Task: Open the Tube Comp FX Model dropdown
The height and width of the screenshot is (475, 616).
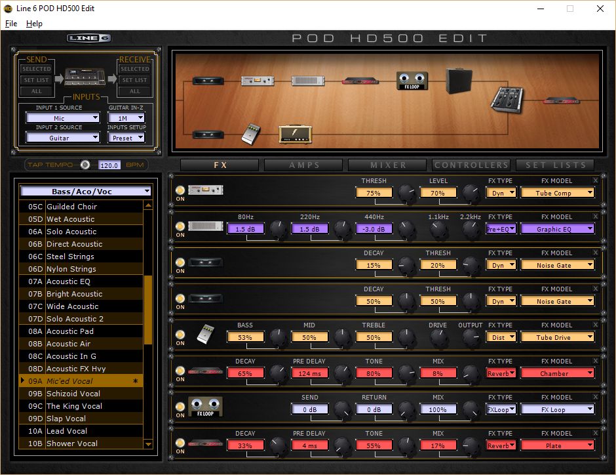Action: click(557, 193)
